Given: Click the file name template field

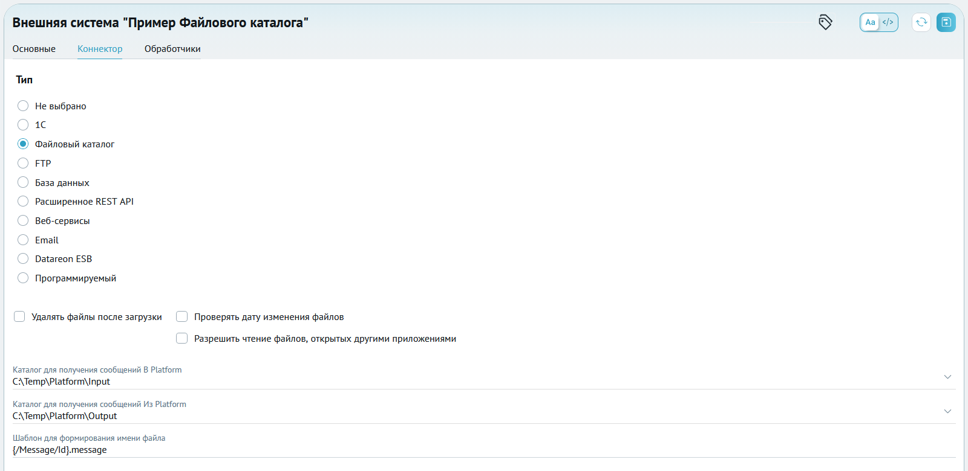Looking at the screenshot, I should click(x=484, y=445).
